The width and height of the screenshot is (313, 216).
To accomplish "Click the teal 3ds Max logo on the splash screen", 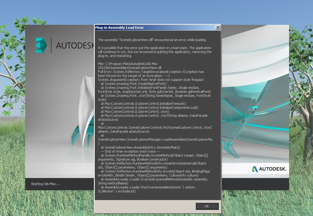I will 41,45.
